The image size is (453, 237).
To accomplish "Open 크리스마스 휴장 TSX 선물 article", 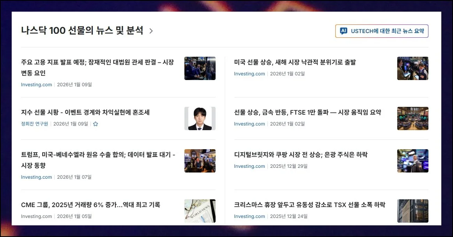I will click(x=310, y=205).
